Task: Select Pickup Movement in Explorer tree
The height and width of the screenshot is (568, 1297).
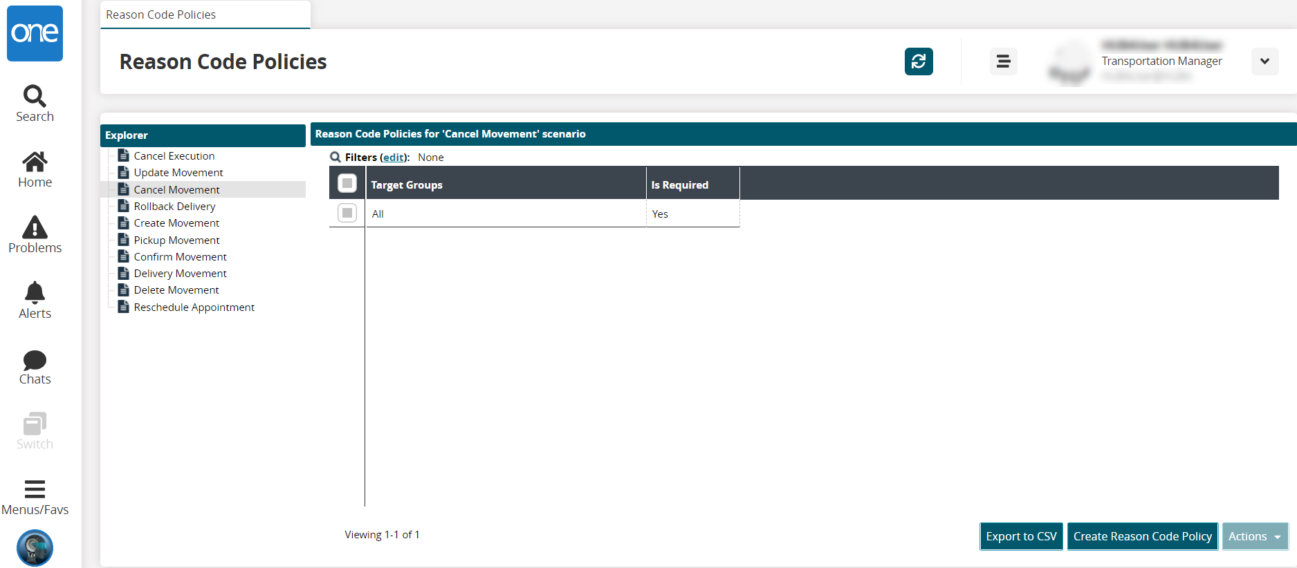Action: pos(176,240)
